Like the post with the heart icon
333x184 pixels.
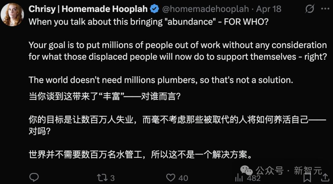[x=171, y=178]
